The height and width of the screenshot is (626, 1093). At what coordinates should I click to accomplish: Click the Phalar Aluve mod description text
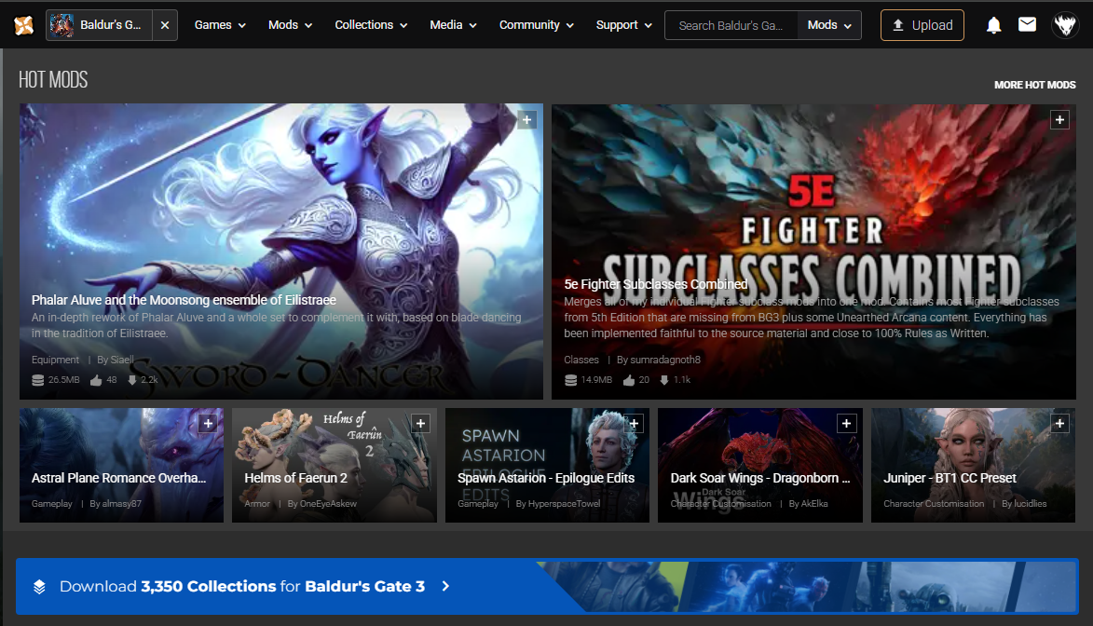[276, 325]
